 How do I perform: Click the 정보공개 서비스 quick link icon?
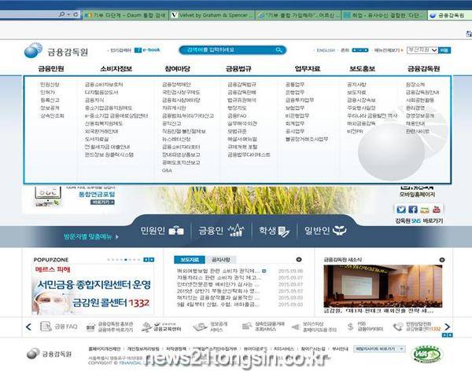200,326
